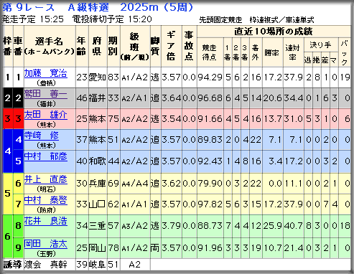Open 寺崎 修 rider details
Image resolution: width=354 pixels, height=274 pixels.
[x=42, y=136]
